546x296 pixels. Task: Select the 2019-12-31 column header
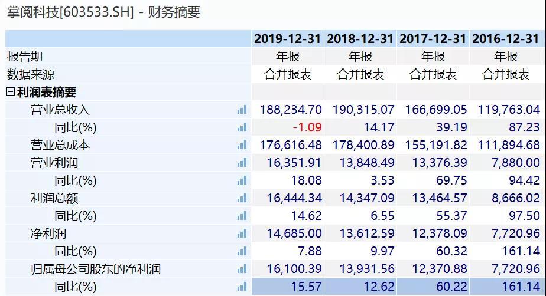coord(288,39)
